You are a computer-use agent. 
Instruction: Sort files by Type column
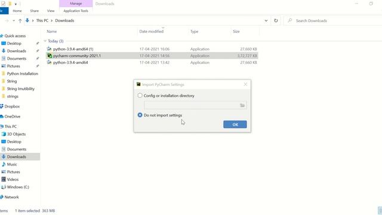(194, 32)
